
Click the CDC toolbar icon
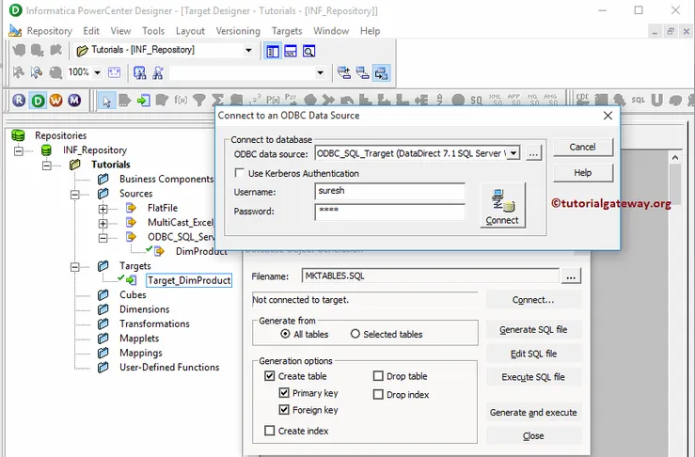point(583,100)
